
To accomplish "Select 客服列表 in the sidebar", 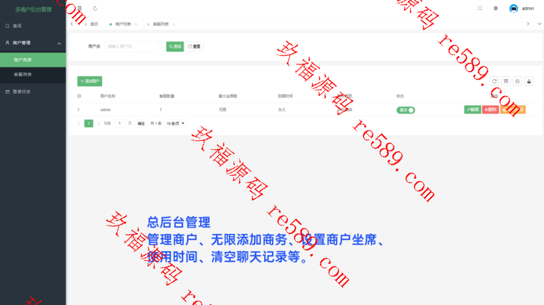I will click(33, 74).
